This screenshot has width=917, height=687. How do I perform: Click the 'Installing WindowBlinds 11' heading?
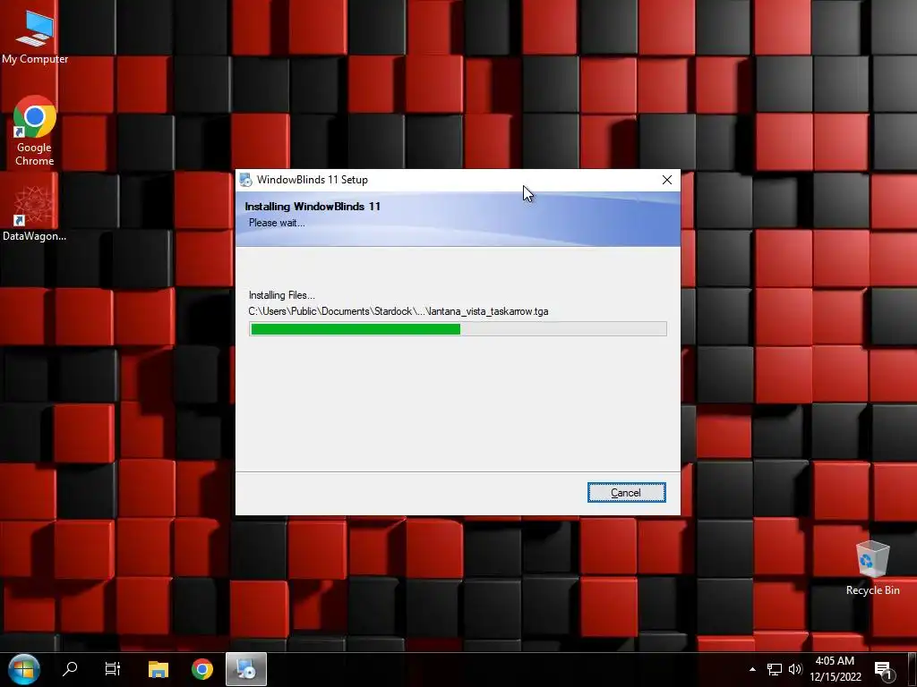[x=313, y=207]
